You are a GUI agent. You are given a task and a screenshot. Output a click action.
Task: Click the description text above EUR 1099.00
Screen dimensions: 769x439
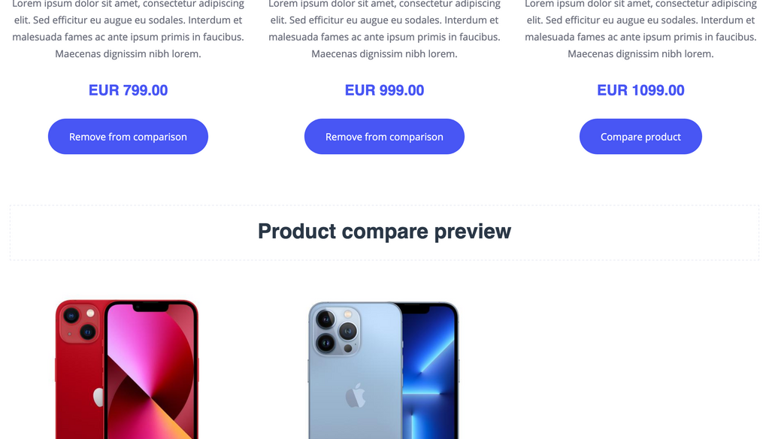[640, 29]
